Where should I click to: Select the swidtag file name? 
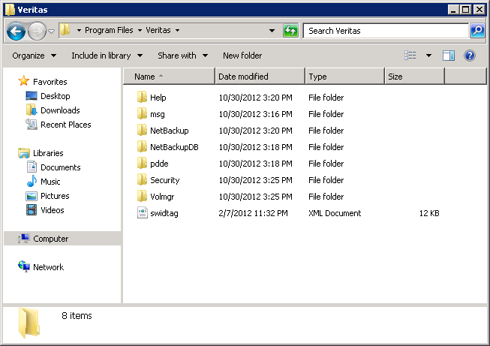[164, 213]
